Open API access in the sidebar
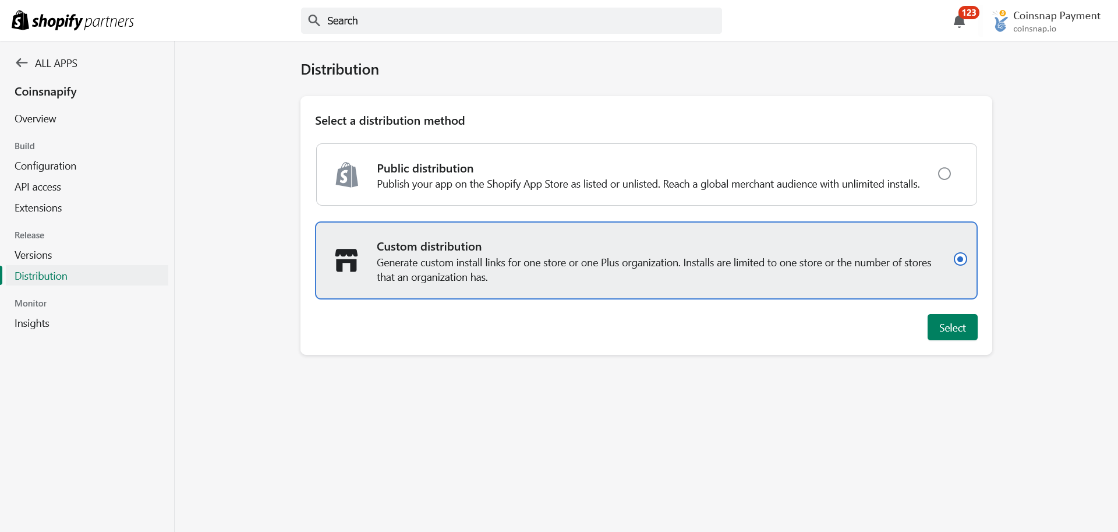Viewport: 1118px width, 532px height. coord(38,187)
